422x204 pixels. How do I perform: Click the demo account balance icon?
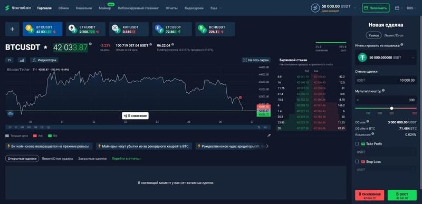315,8
